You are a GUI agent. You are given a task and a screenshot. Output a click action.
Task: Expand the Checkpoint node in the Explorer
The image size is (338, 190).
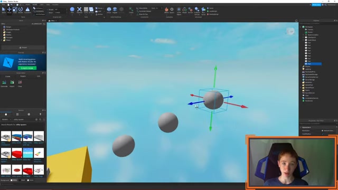(303, 37)
